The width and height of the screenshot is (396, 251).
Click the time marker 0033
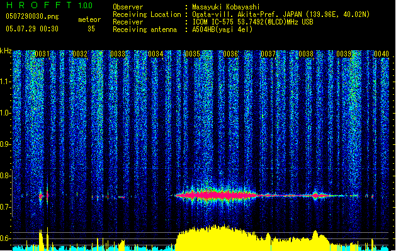coord(118,54)
